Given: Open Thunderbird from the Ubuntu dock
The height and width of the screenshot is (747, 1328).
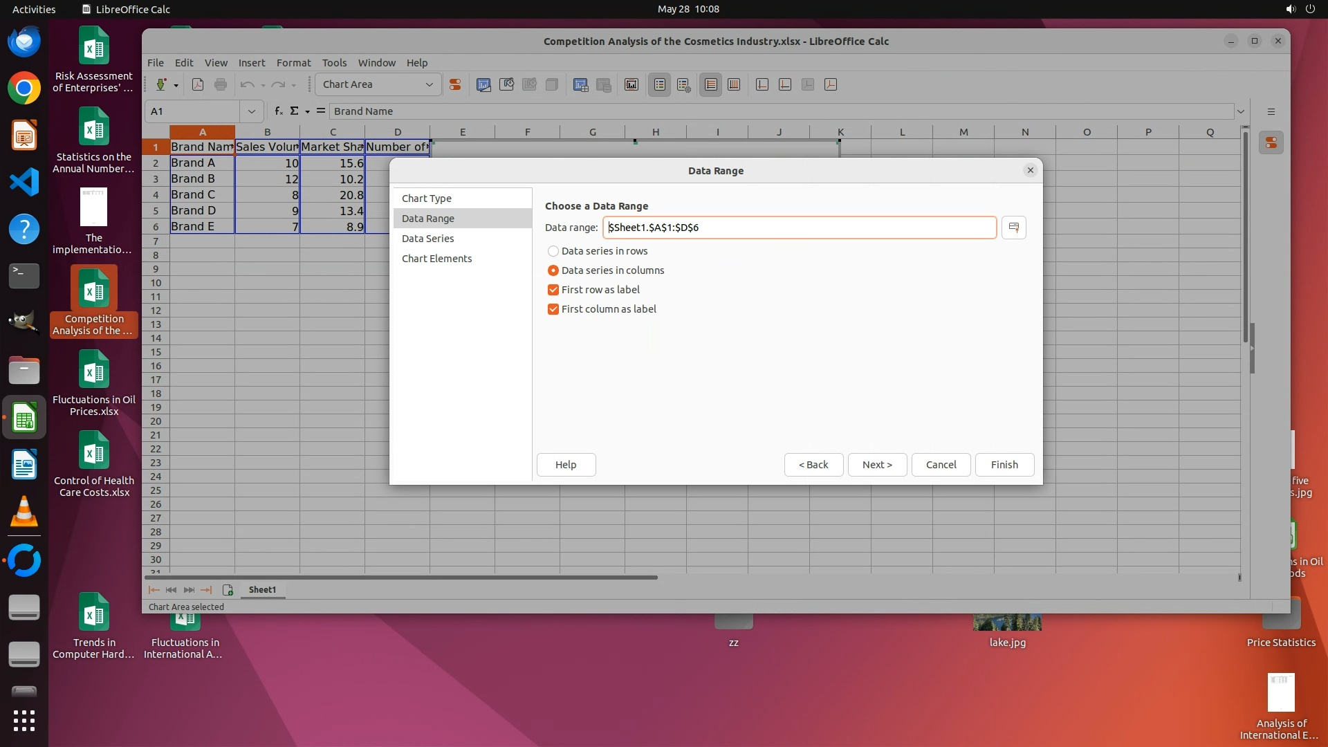Looking at the screenshot, I should (x=24, y=41).
